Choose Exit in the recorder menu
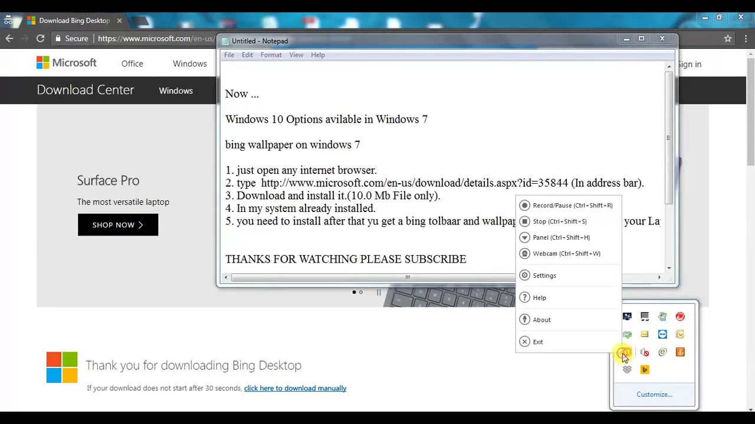Viewport: 755px width, 424px height. 568,342
